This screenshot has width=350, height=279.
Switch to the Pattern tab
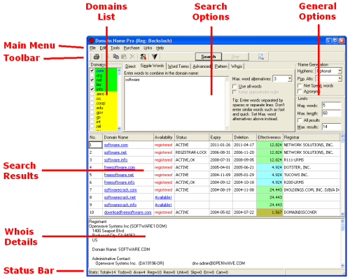point(220,66)
